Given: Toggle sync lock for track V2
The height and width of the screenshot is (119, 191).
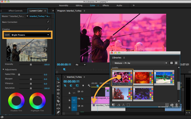Looking at the screenshot, I should tap(79, 99).
